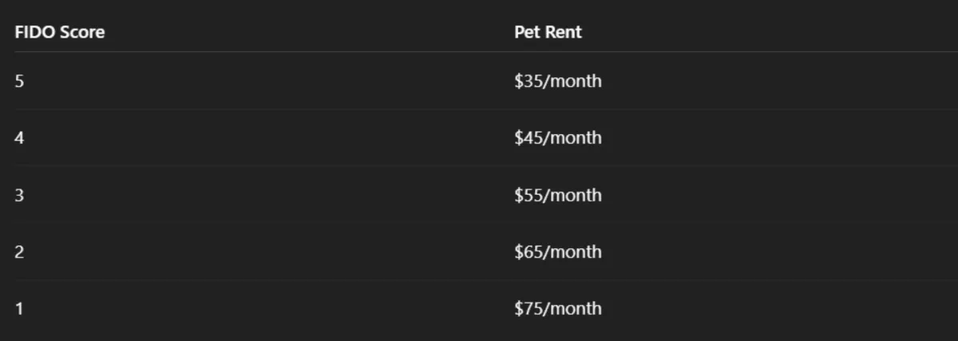
Task: Click the $45/month pet rent value
Action: tap(558, 137)
